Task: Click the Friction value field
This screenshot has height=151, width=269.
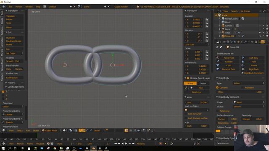Action: (227, 119)
